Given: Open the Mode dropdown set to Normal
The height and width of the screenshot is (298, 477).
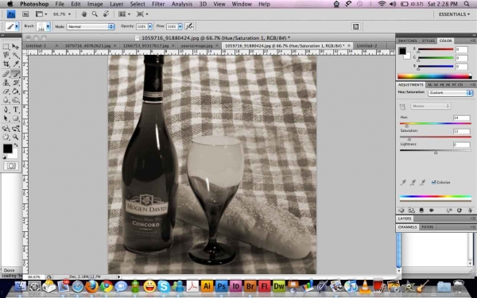Looking at the screenshot, I should (x=91, y=26).
